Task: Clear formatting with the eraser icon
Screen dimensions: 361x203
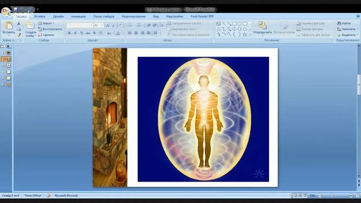Action: [x=120, y=25]
